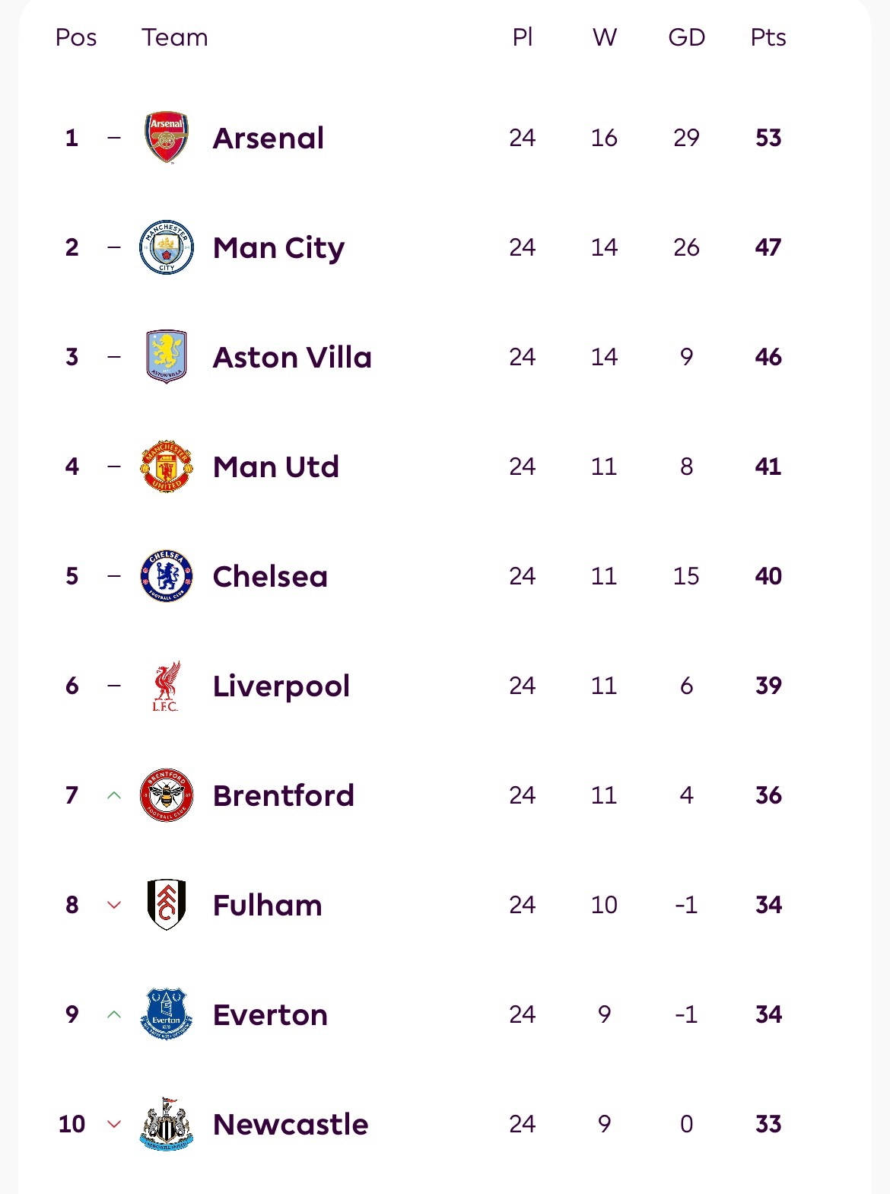
Task: Open the Arsenal team name link
Action: pyautogui.click(x=269, y=139)
